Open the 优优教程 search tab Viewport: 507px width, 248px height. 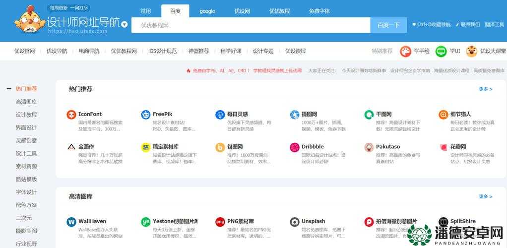(279, 11)
